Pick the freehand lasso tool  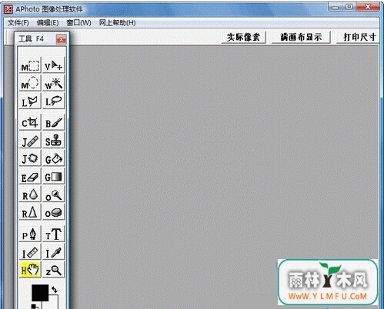coord(53,101)
